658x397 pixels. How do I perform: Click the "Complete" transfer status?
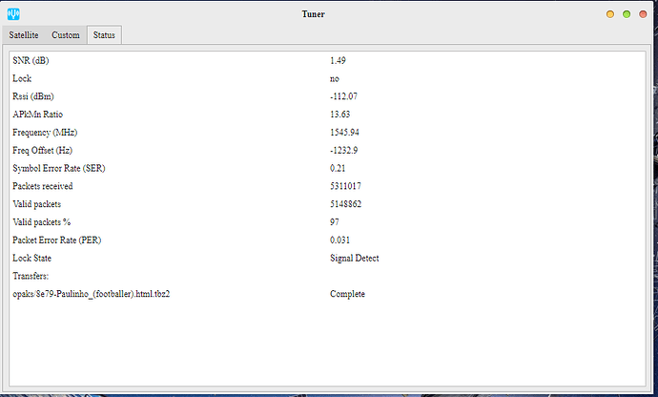(x=347, y=294)
